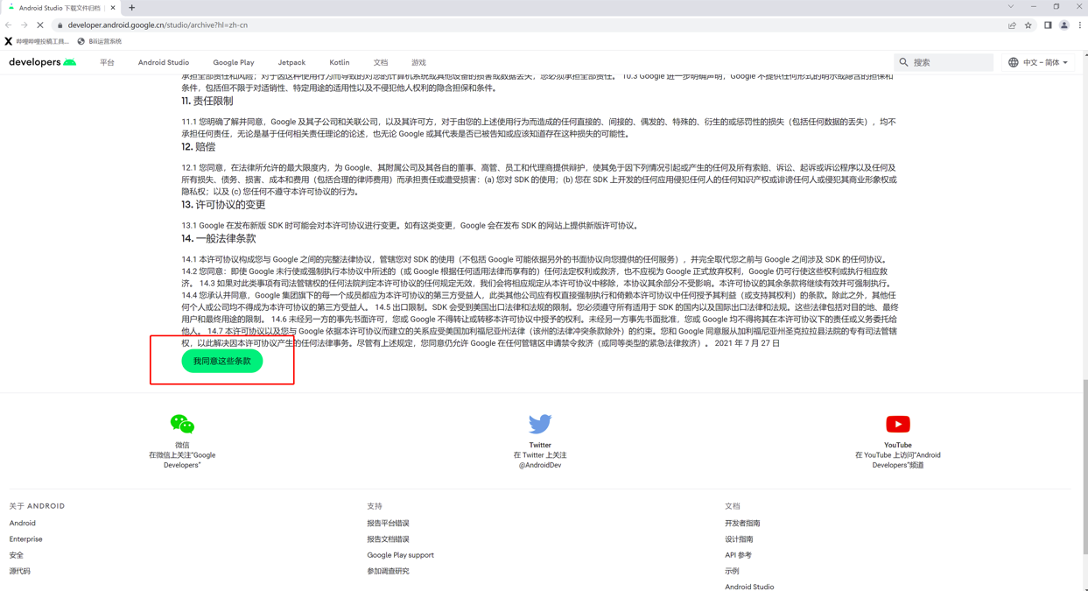Open the Android Studio nav item
The width and height of the screenshot is (1088, 591).
point(164,62)
